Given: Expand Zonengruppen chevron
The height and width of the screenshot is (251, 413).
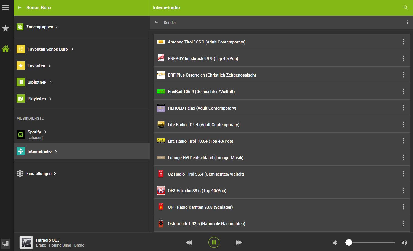Looking at the screenshot, I should pos(57,27).
